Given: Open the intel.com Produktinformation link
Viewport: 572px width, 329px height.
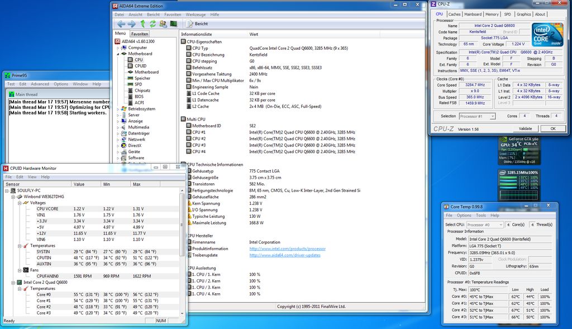Looking at the screenshot, I should click(x=288, y=249).
